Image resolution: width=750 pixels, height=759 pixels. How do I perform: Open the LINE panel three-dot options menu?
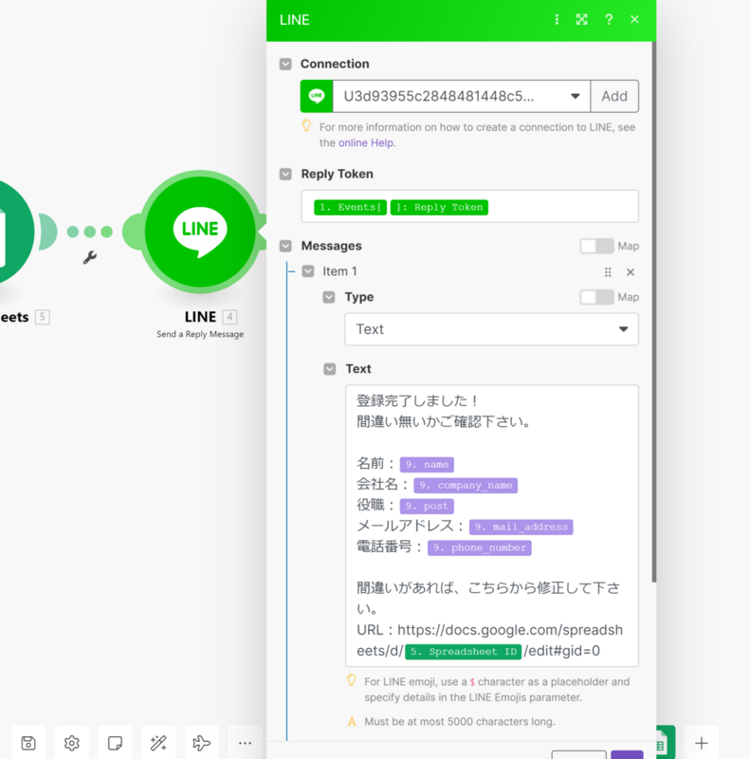(x=557, y=19)
